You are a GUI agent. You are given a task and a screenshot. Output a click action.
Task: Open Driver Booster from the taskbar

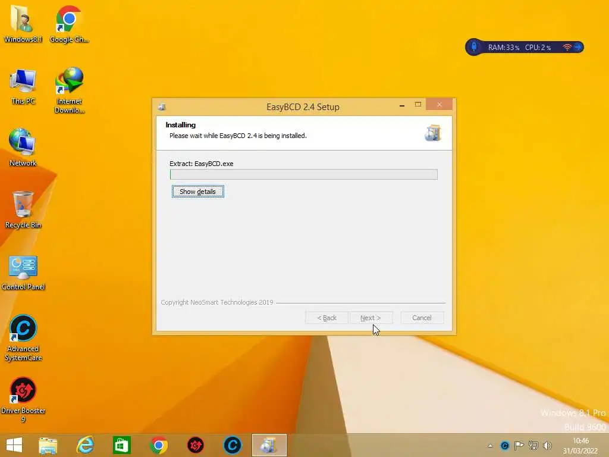coord(195,445)
